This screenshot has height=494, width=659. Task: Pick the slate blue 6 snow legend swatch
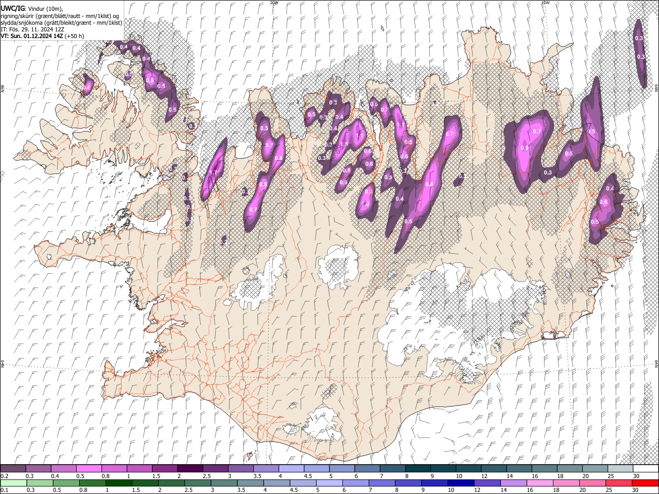coord(367,469)
